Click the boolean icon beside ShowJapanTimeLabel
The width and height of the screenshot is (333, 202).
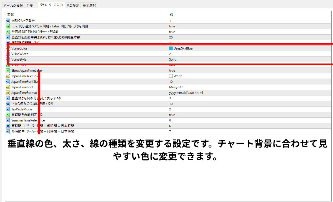(8, 71)
